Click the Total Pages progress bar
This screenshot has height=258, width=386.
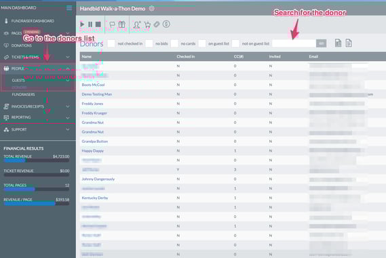tap(37, 189)
